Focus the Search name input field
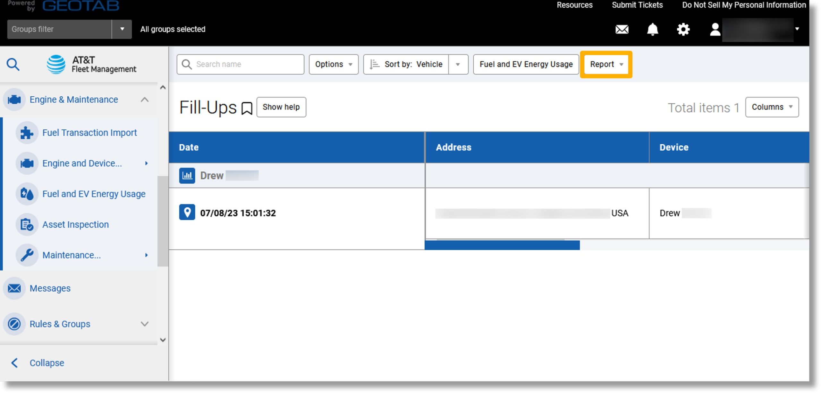The image size is (821, 393). pyautogui.click(x=241, y=64)
